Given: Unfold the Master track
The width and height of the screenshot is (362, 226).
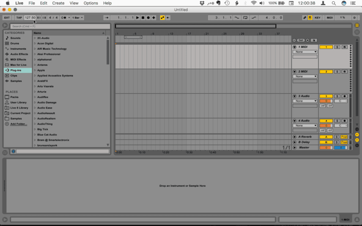Looking at the screenshot, I should pyautogui.click(x=295, y=147).
